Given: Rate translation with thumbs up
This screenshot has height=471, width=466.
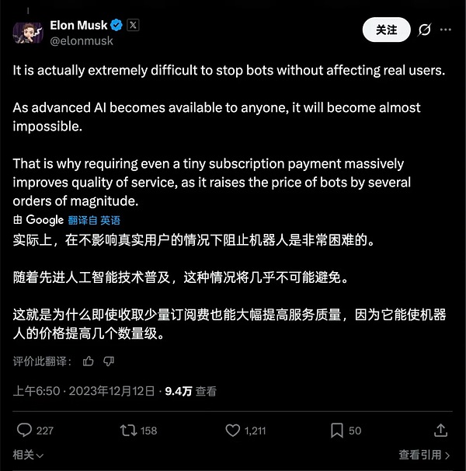Looking at the screenshot, I should tap(89, 361).
